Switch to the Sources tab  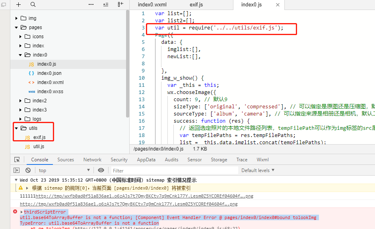pyautogui.click(x=66, y=160)
